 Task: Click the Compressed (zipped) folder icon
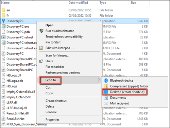click(x=106, y=86)
